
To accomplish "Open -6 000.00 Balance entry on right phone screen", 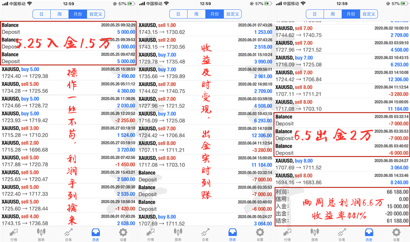I will [x=342, y=149].
